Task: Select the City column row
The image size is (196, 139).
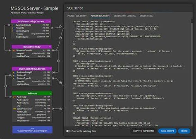Action: click(32, 106)
